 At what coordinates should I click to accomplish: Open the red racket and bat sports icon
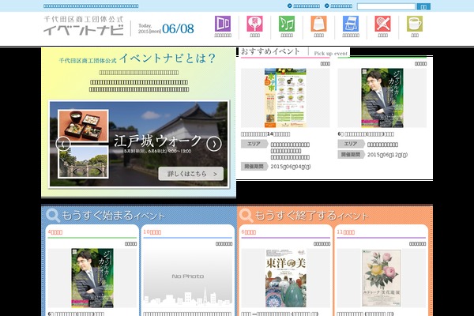click(x=382, y=24)
